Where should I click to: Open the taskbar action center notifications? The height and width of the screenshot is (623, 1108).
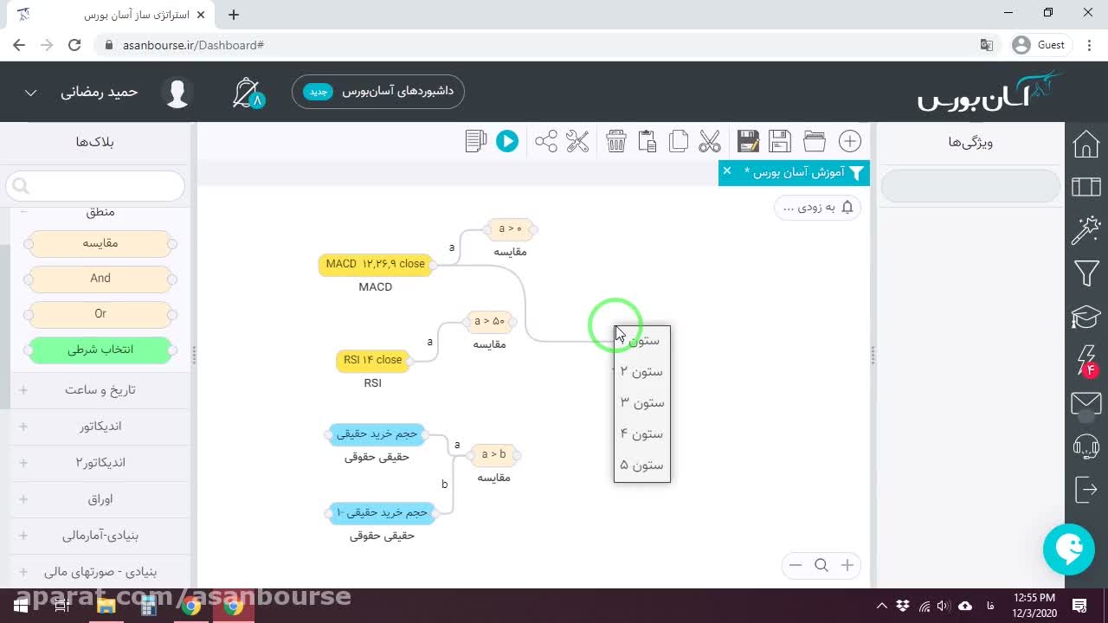point(1079,606)
